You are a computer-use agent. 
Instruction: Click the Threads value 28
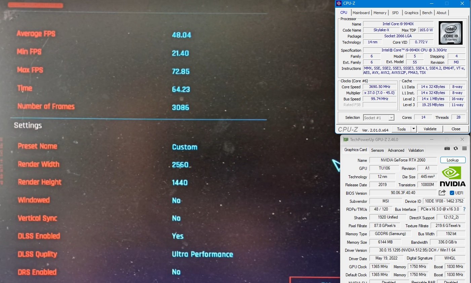(458, 117)
